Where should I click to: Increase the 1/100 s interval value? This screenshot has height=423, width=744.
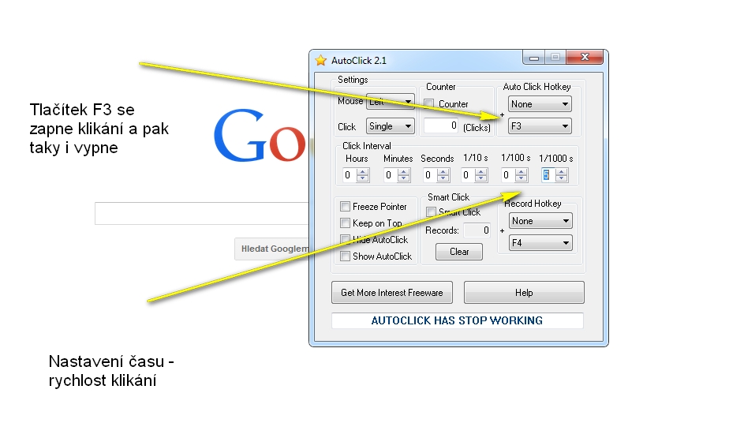[x=521, y=172]
